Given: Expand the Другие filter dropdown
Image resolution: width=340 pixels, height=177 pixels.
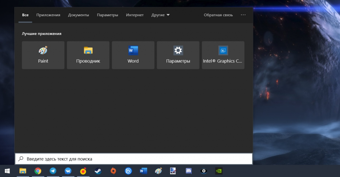Looking at the screenshot, I should click(161, 15).
